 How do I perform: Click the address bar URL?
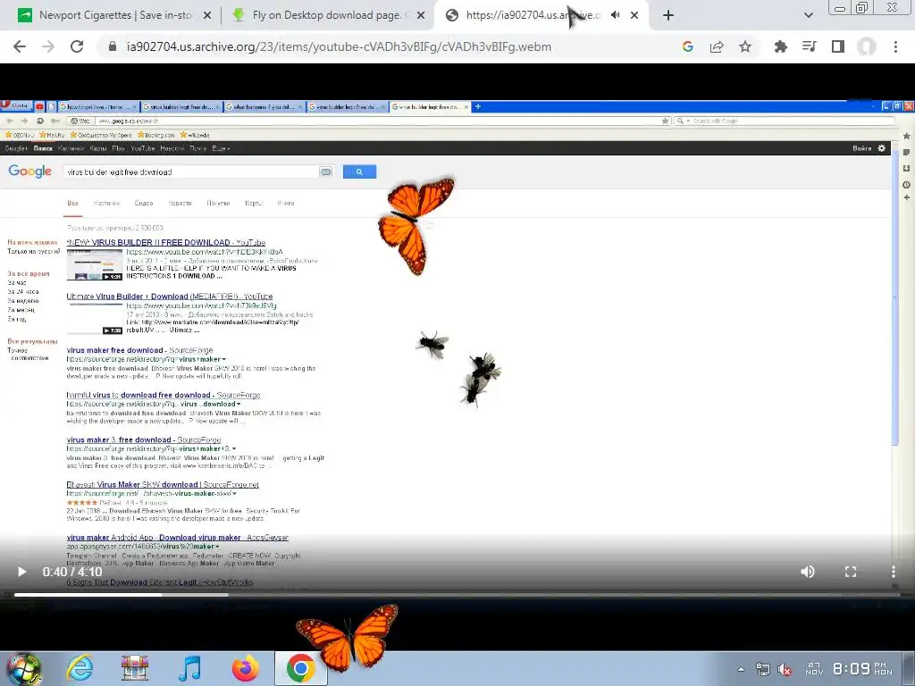coord(339,46)
